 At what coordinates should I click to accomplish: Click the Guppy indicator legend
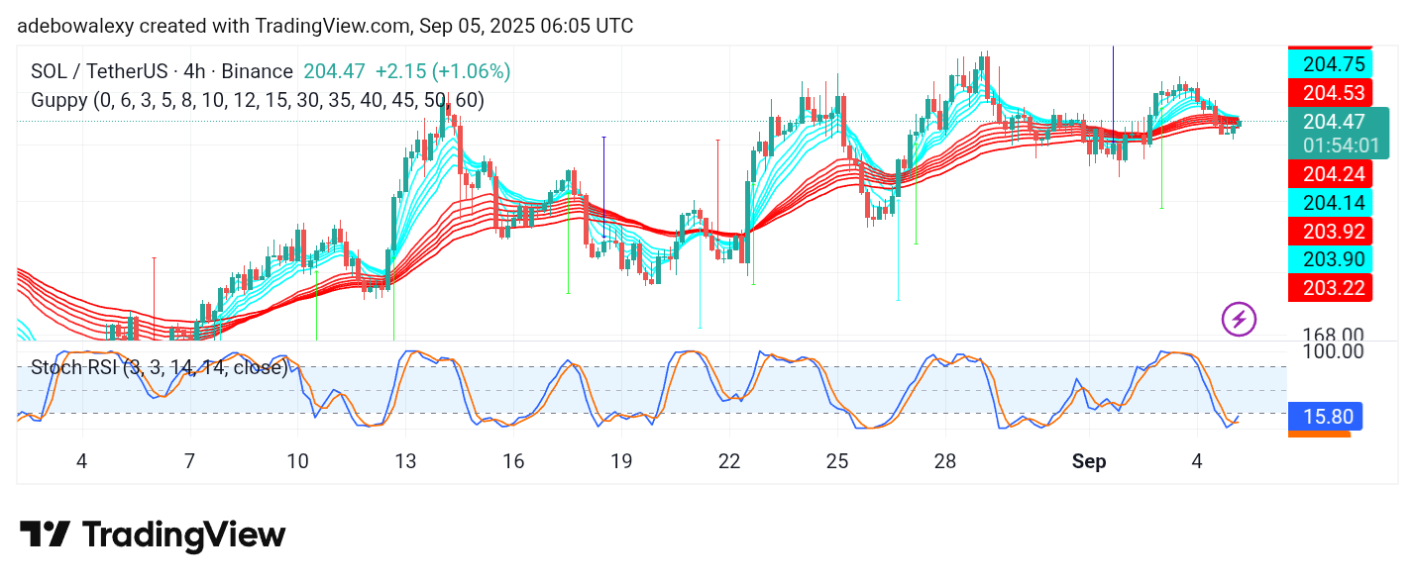258,100
